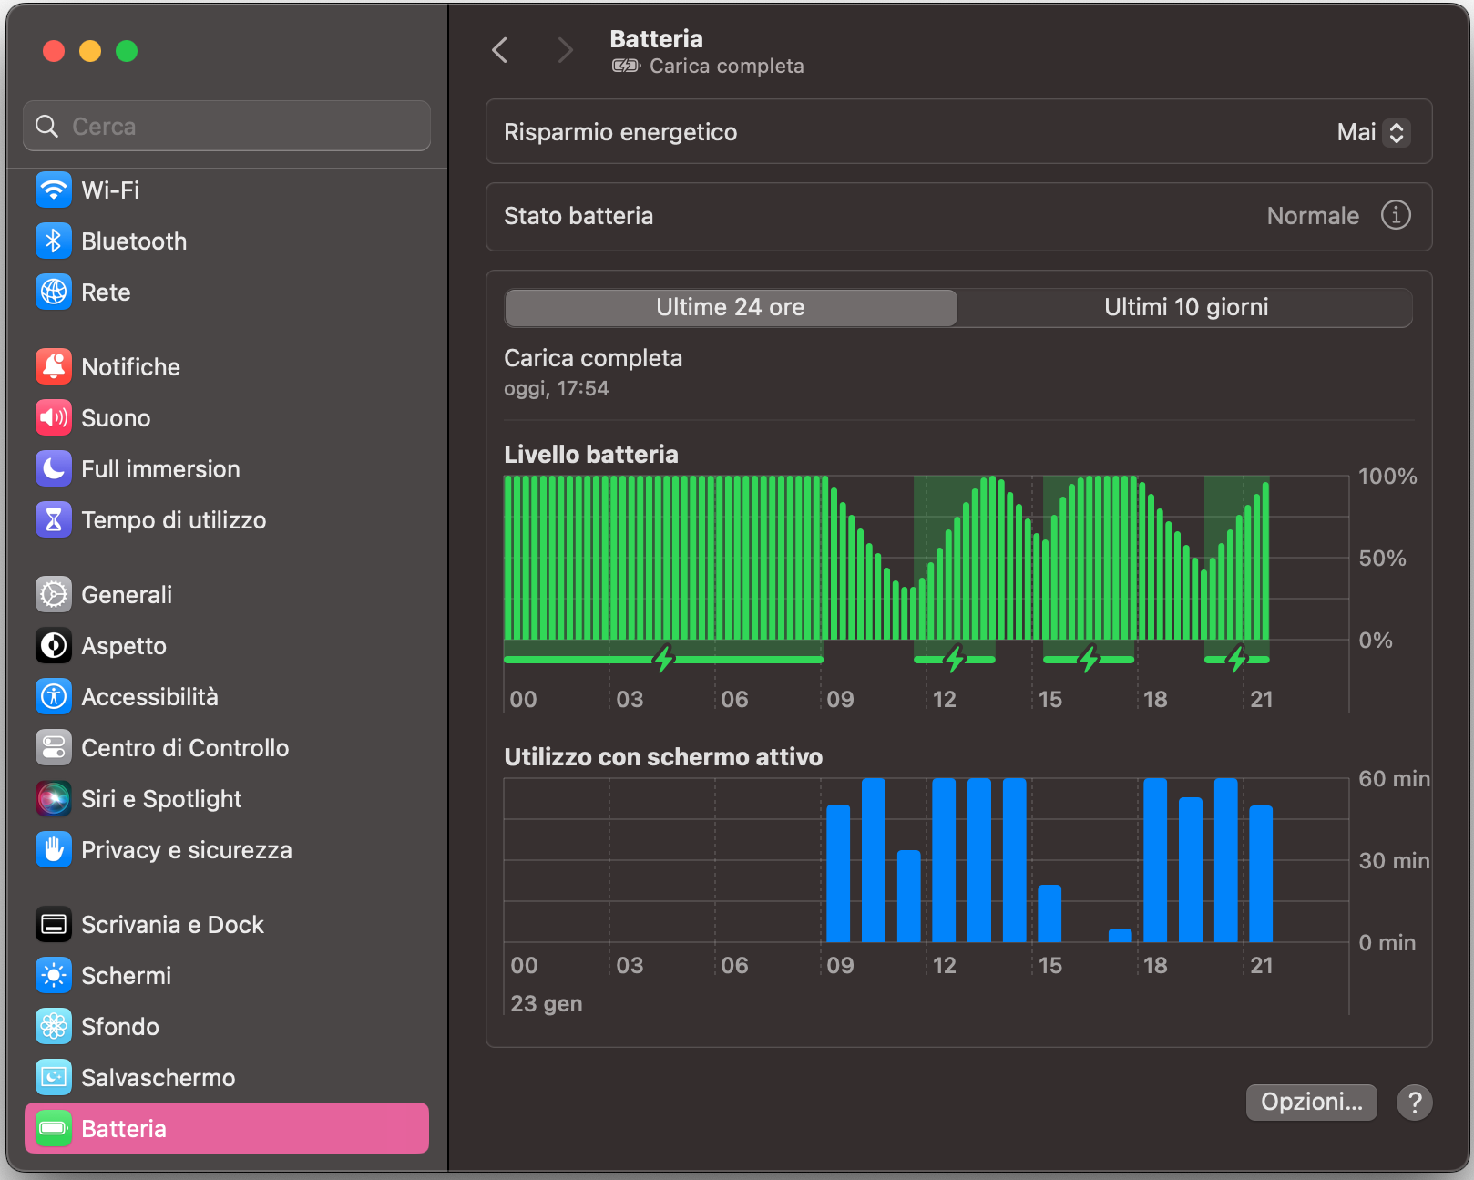The height and width of the screenshot is (1180, 1474).
Task: Open the Risparmio energetico Mai dropdown
Action: [x=1374, y=133]
